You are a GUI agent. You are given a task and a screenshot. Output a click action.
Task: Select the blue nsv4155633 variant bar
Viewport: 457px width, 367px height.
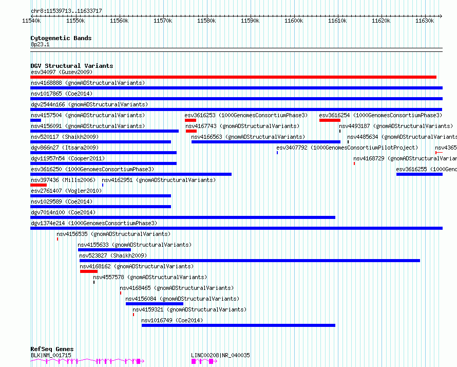[x=104, y=250]
